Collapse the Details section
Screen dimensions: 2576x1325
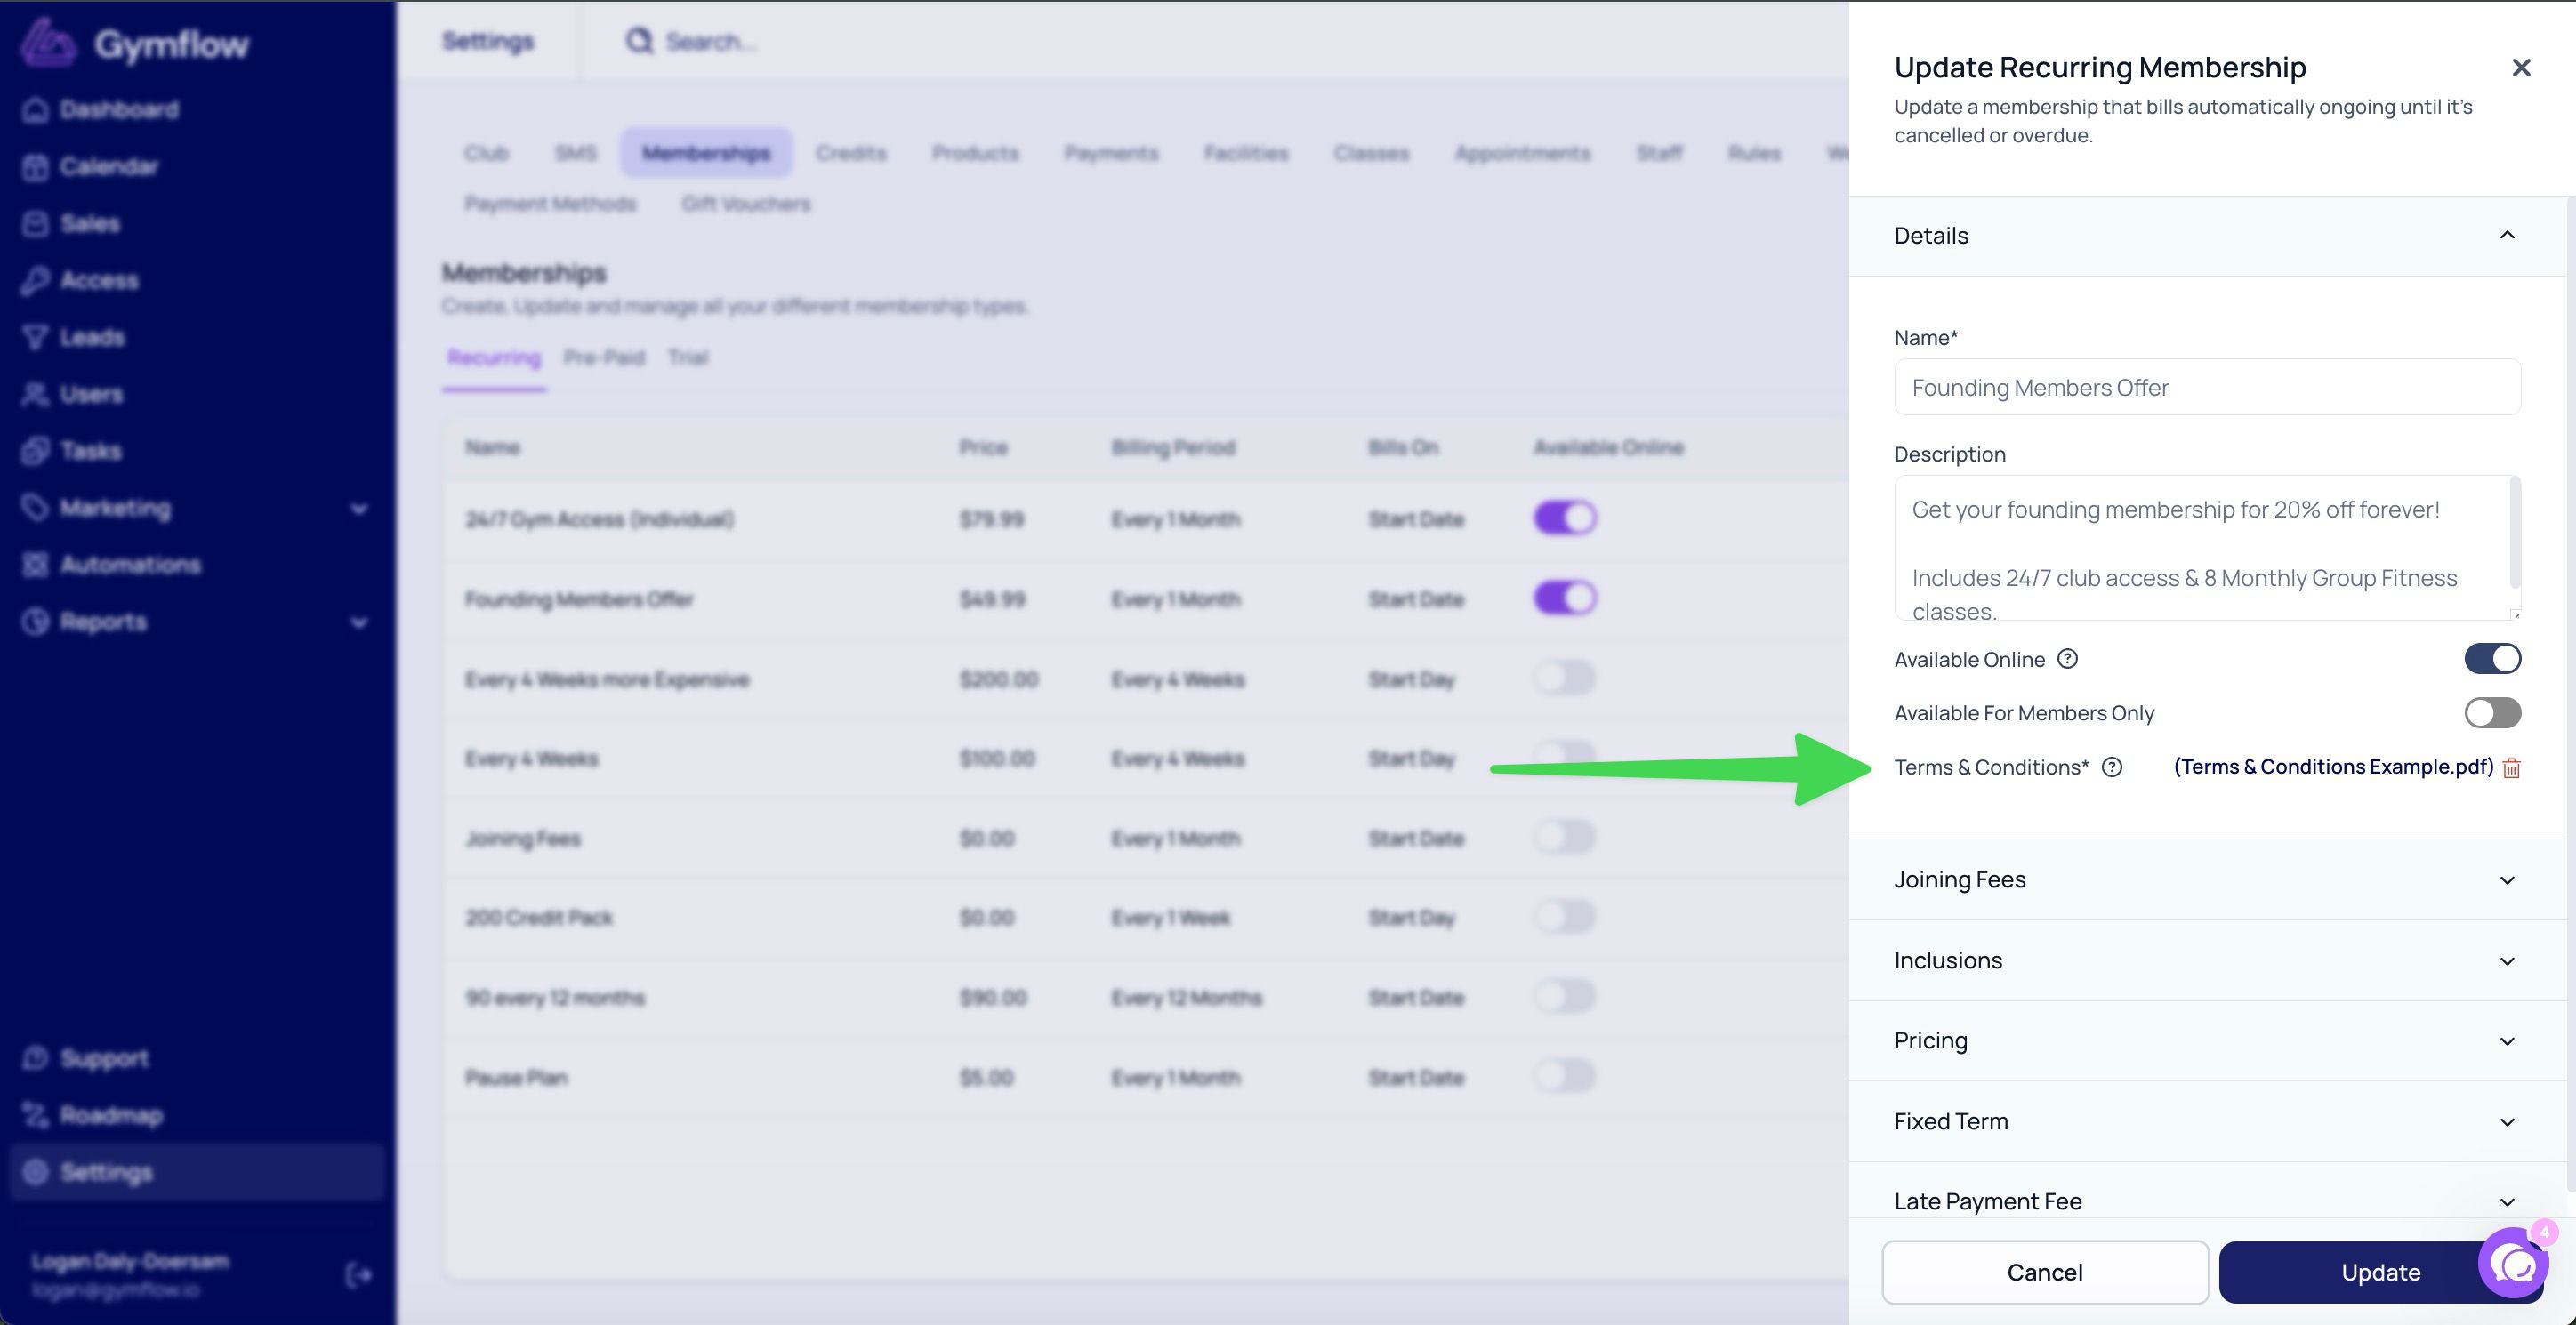(2506, 236)
